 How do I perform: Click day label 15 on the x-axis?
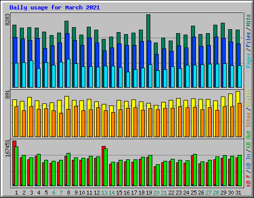119,193
